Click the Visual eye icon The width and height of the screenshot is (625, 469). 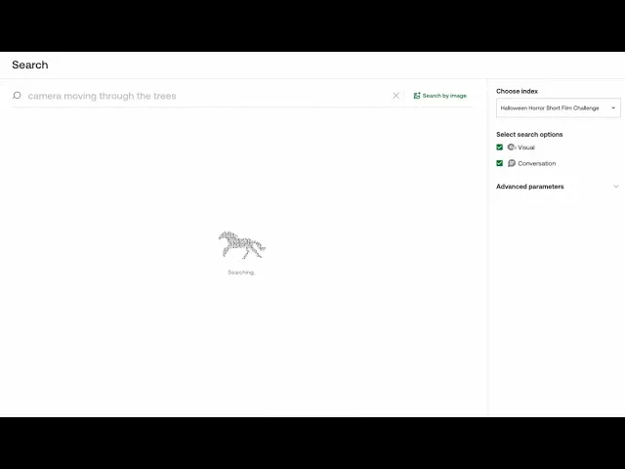[512, 148]
